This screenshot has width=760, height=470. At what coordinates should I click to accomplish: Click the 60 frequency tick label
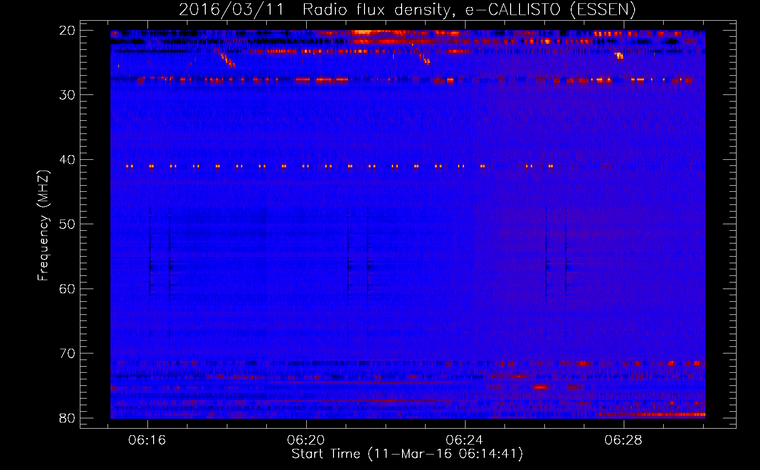68,289
